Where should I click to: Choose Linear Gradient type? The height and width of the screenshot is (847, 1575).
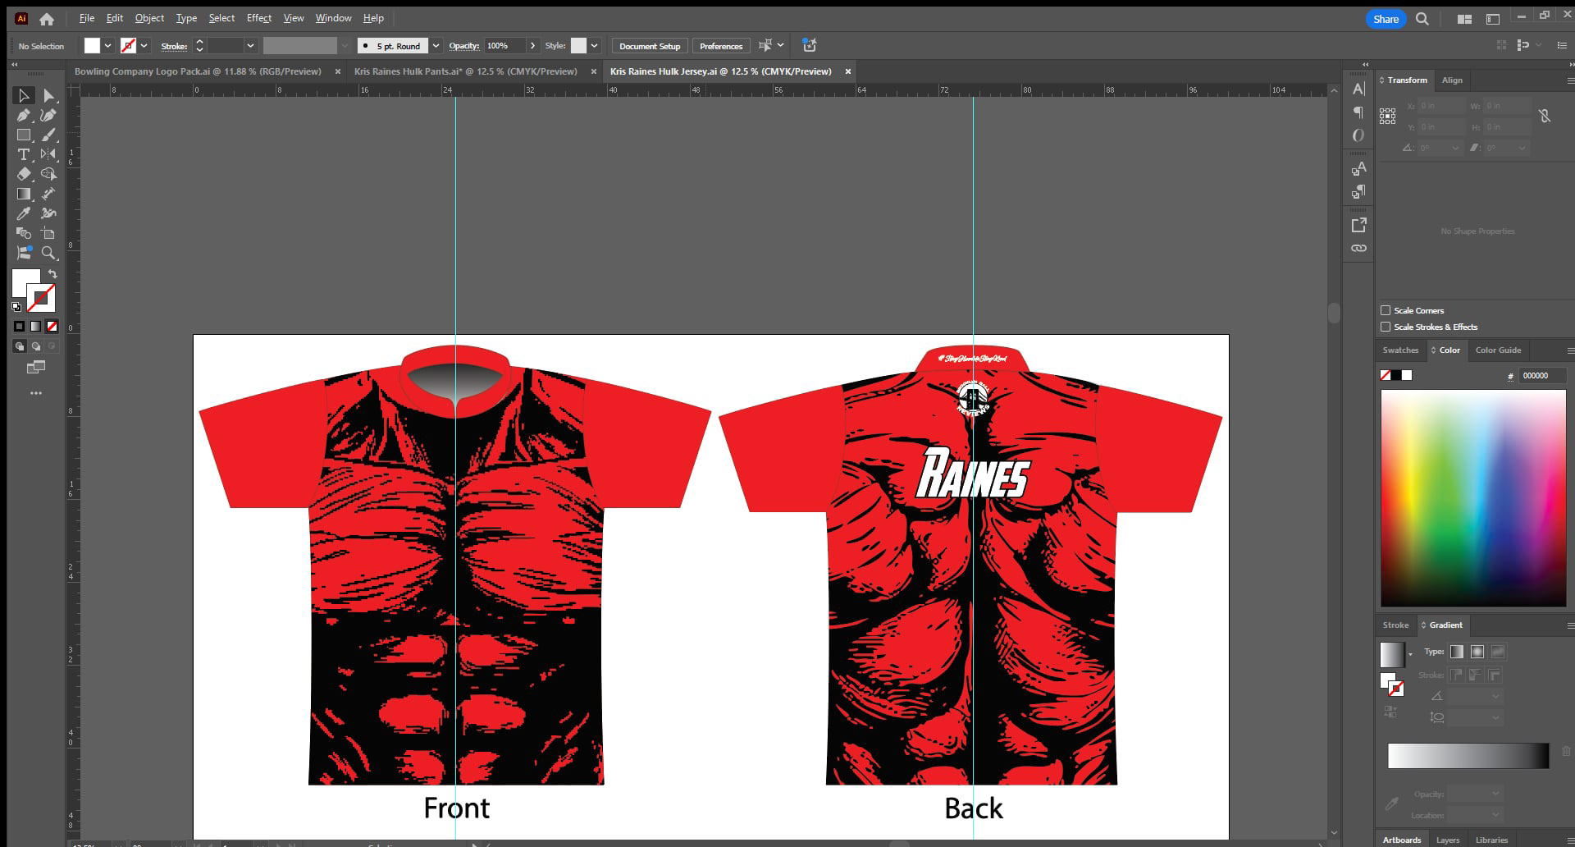(x=1457, y=652)
